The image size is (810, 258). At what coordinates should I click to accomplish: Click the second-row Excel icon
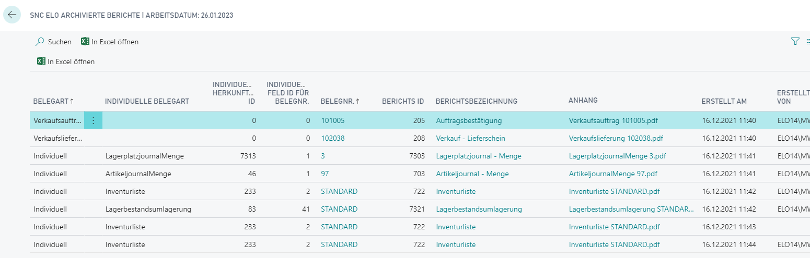41,62
